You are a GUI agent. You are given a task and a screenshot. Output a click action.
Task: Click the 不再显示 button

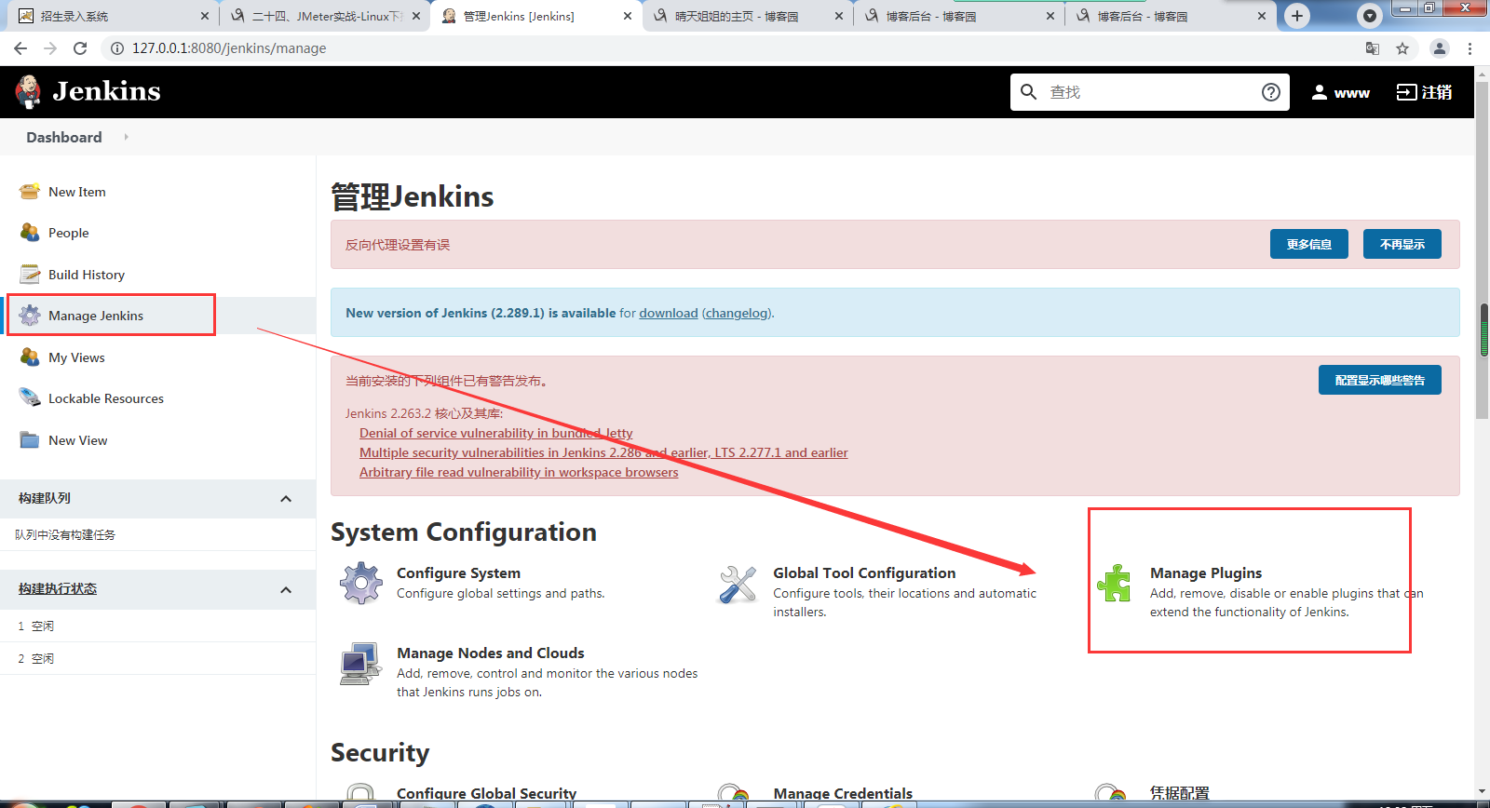[1402, 244]
